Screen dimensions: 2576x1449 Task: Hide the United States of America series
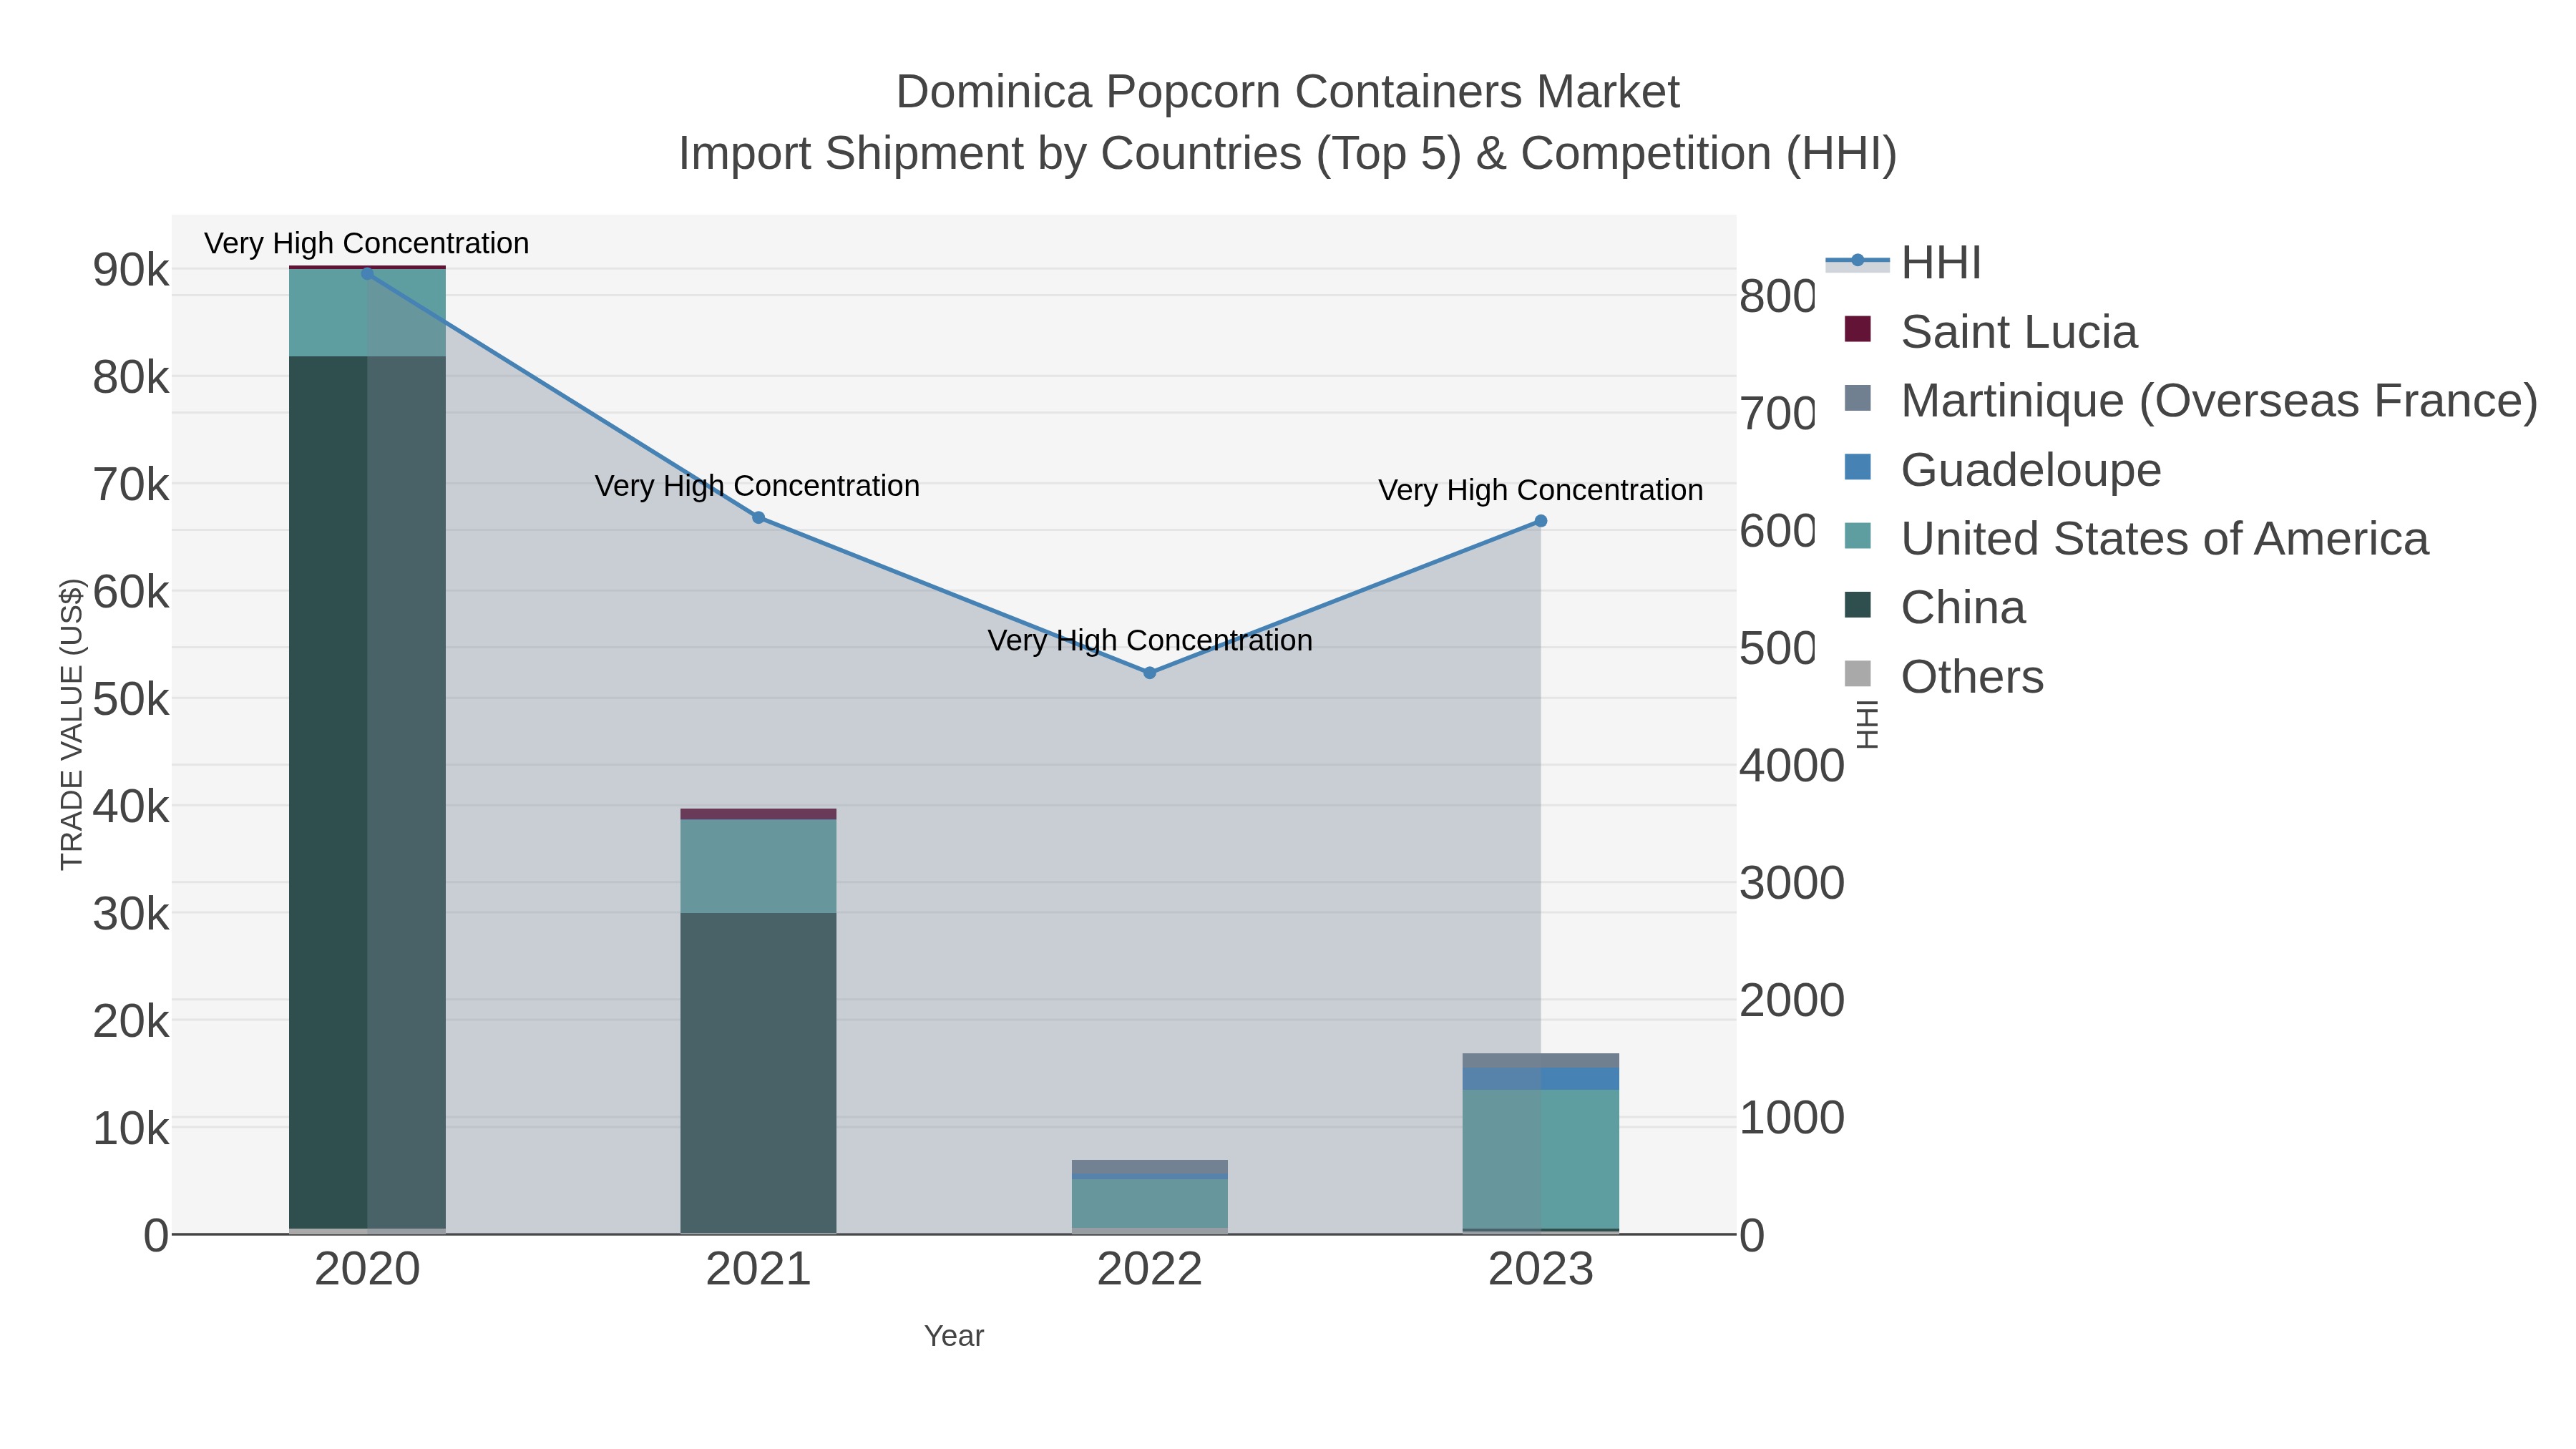tap(2136, 538)
